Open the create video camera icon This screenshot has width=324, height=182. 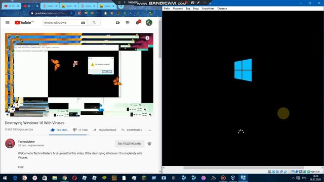click(118, 22)
